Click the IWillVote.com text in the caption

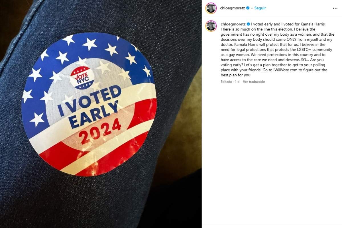[281, 70]
